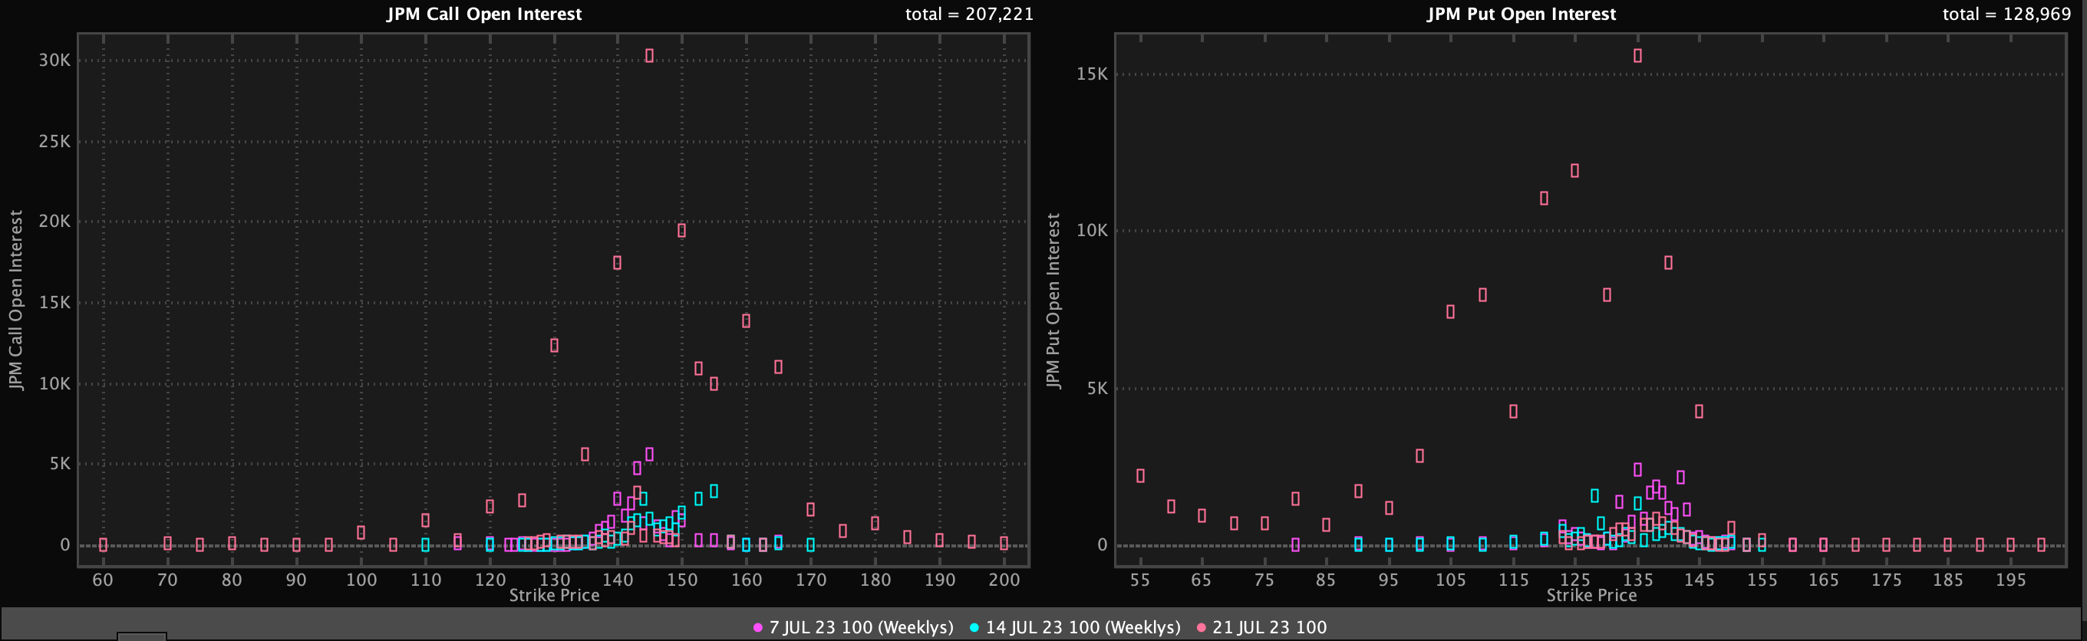Click the pink dot for 21 JUL series
2087x641 pixels.
pos(1202,628)
